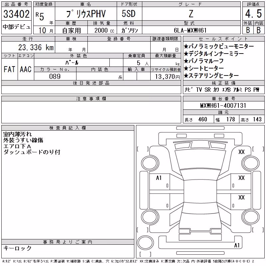
Task: Click sales point パノラマルーフ
Action: click(203, 61)
